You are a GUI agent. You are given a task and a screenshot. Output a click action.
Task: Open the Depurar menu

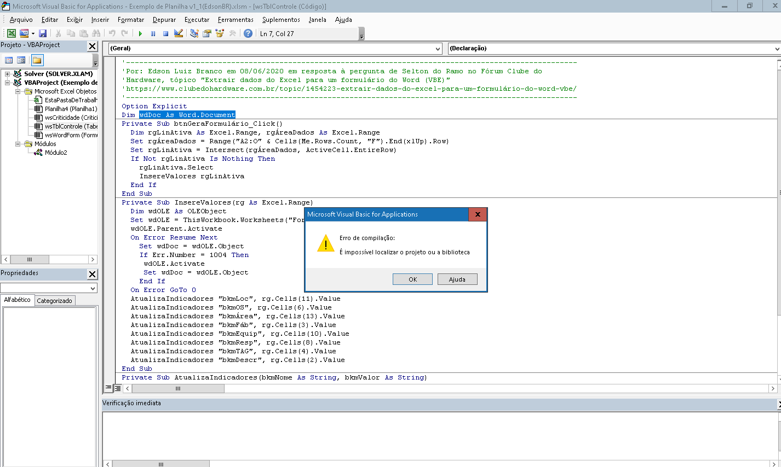(x=164, y=20)
